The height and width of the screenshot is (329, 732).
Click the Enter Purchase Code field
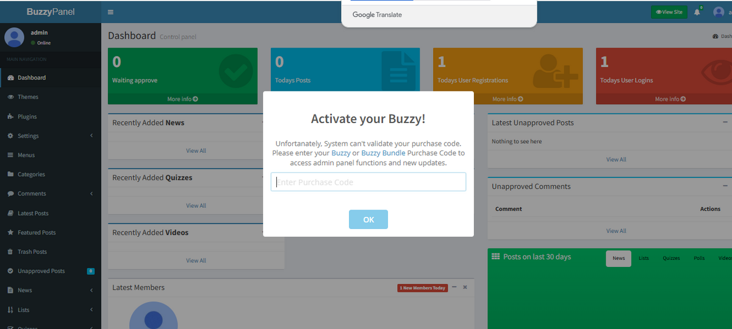pyautogui.click(x=368, y=182)
